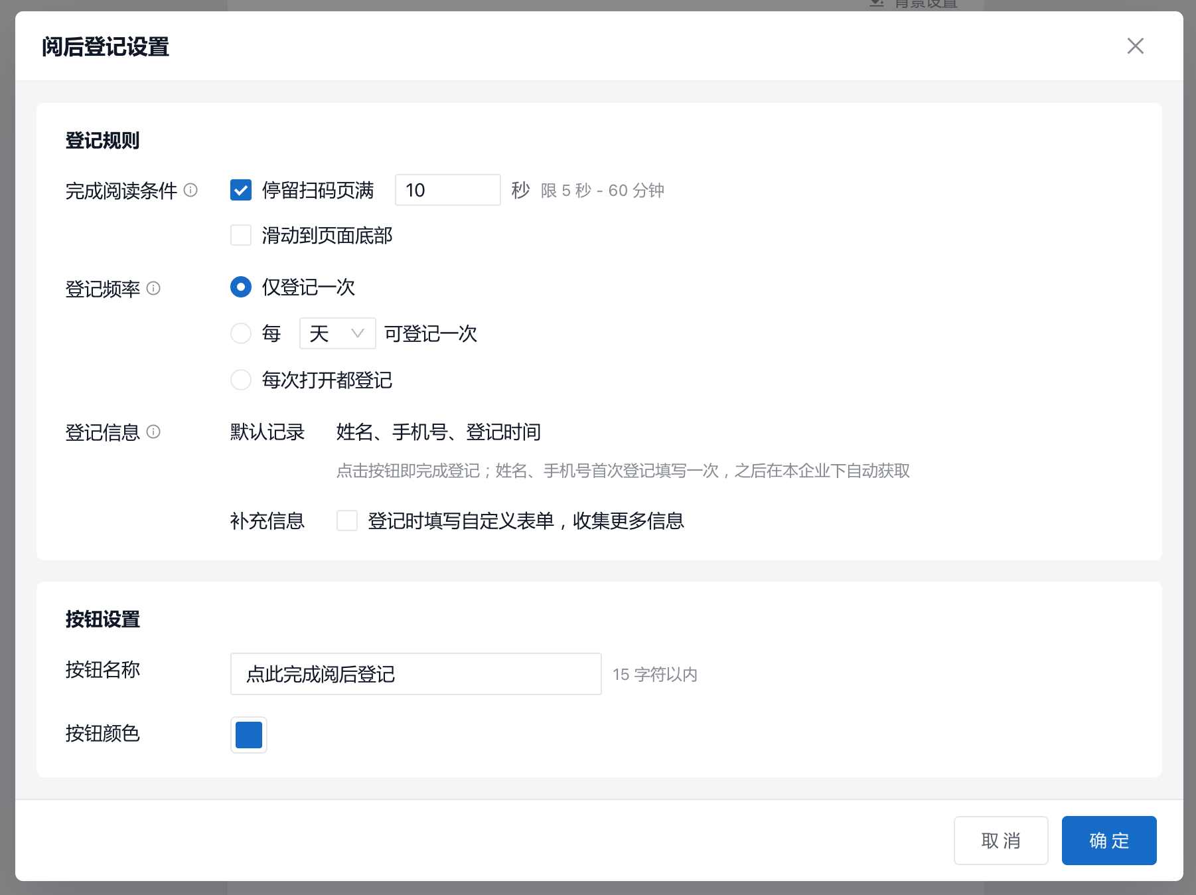The image size is (1196, 895).
Task: Click the info icon beside 登记频率
Action: (153, 288)
